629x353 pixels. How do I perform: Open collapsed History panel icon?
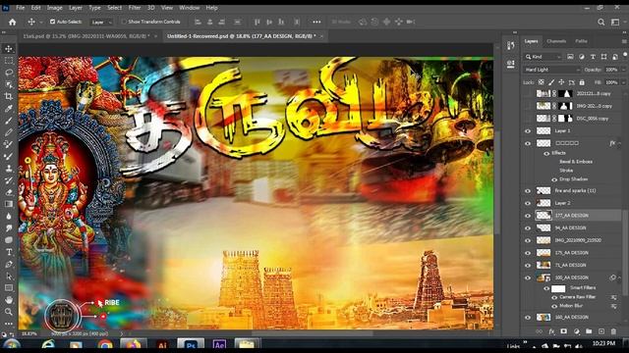[x=511, y=46]
